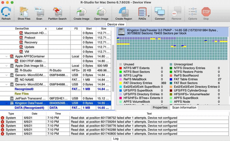Sort log by the Time column
The image size is (230, 141).
(x=58, y=114)
